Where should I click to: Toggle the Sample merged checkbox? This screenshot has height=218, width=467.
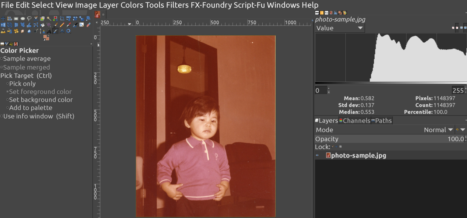tap(1, 67)
